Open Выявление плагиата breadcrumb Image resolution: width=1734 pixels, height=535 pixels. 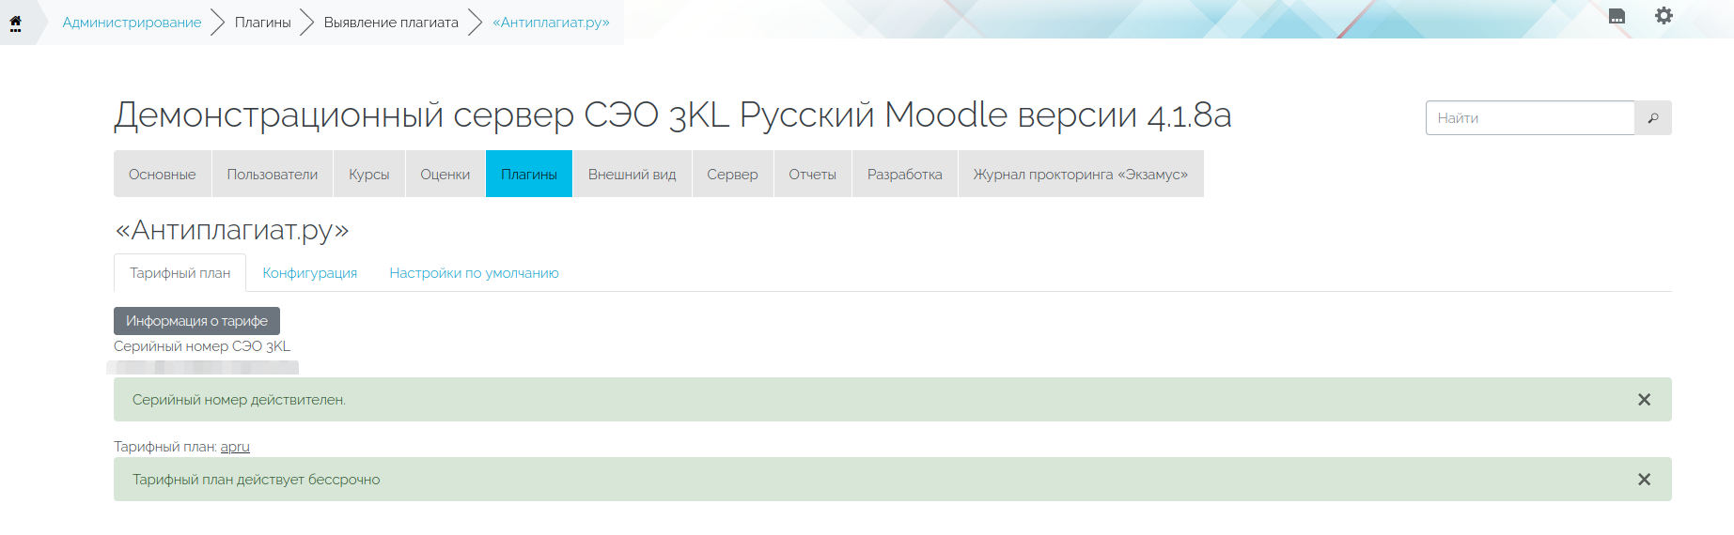pos(391,23)
